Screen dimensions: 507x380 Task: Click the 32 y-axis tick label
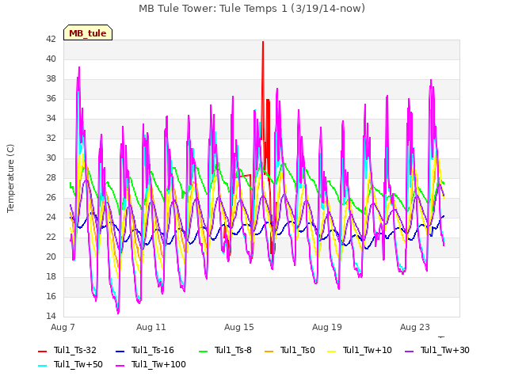[51, 138]
